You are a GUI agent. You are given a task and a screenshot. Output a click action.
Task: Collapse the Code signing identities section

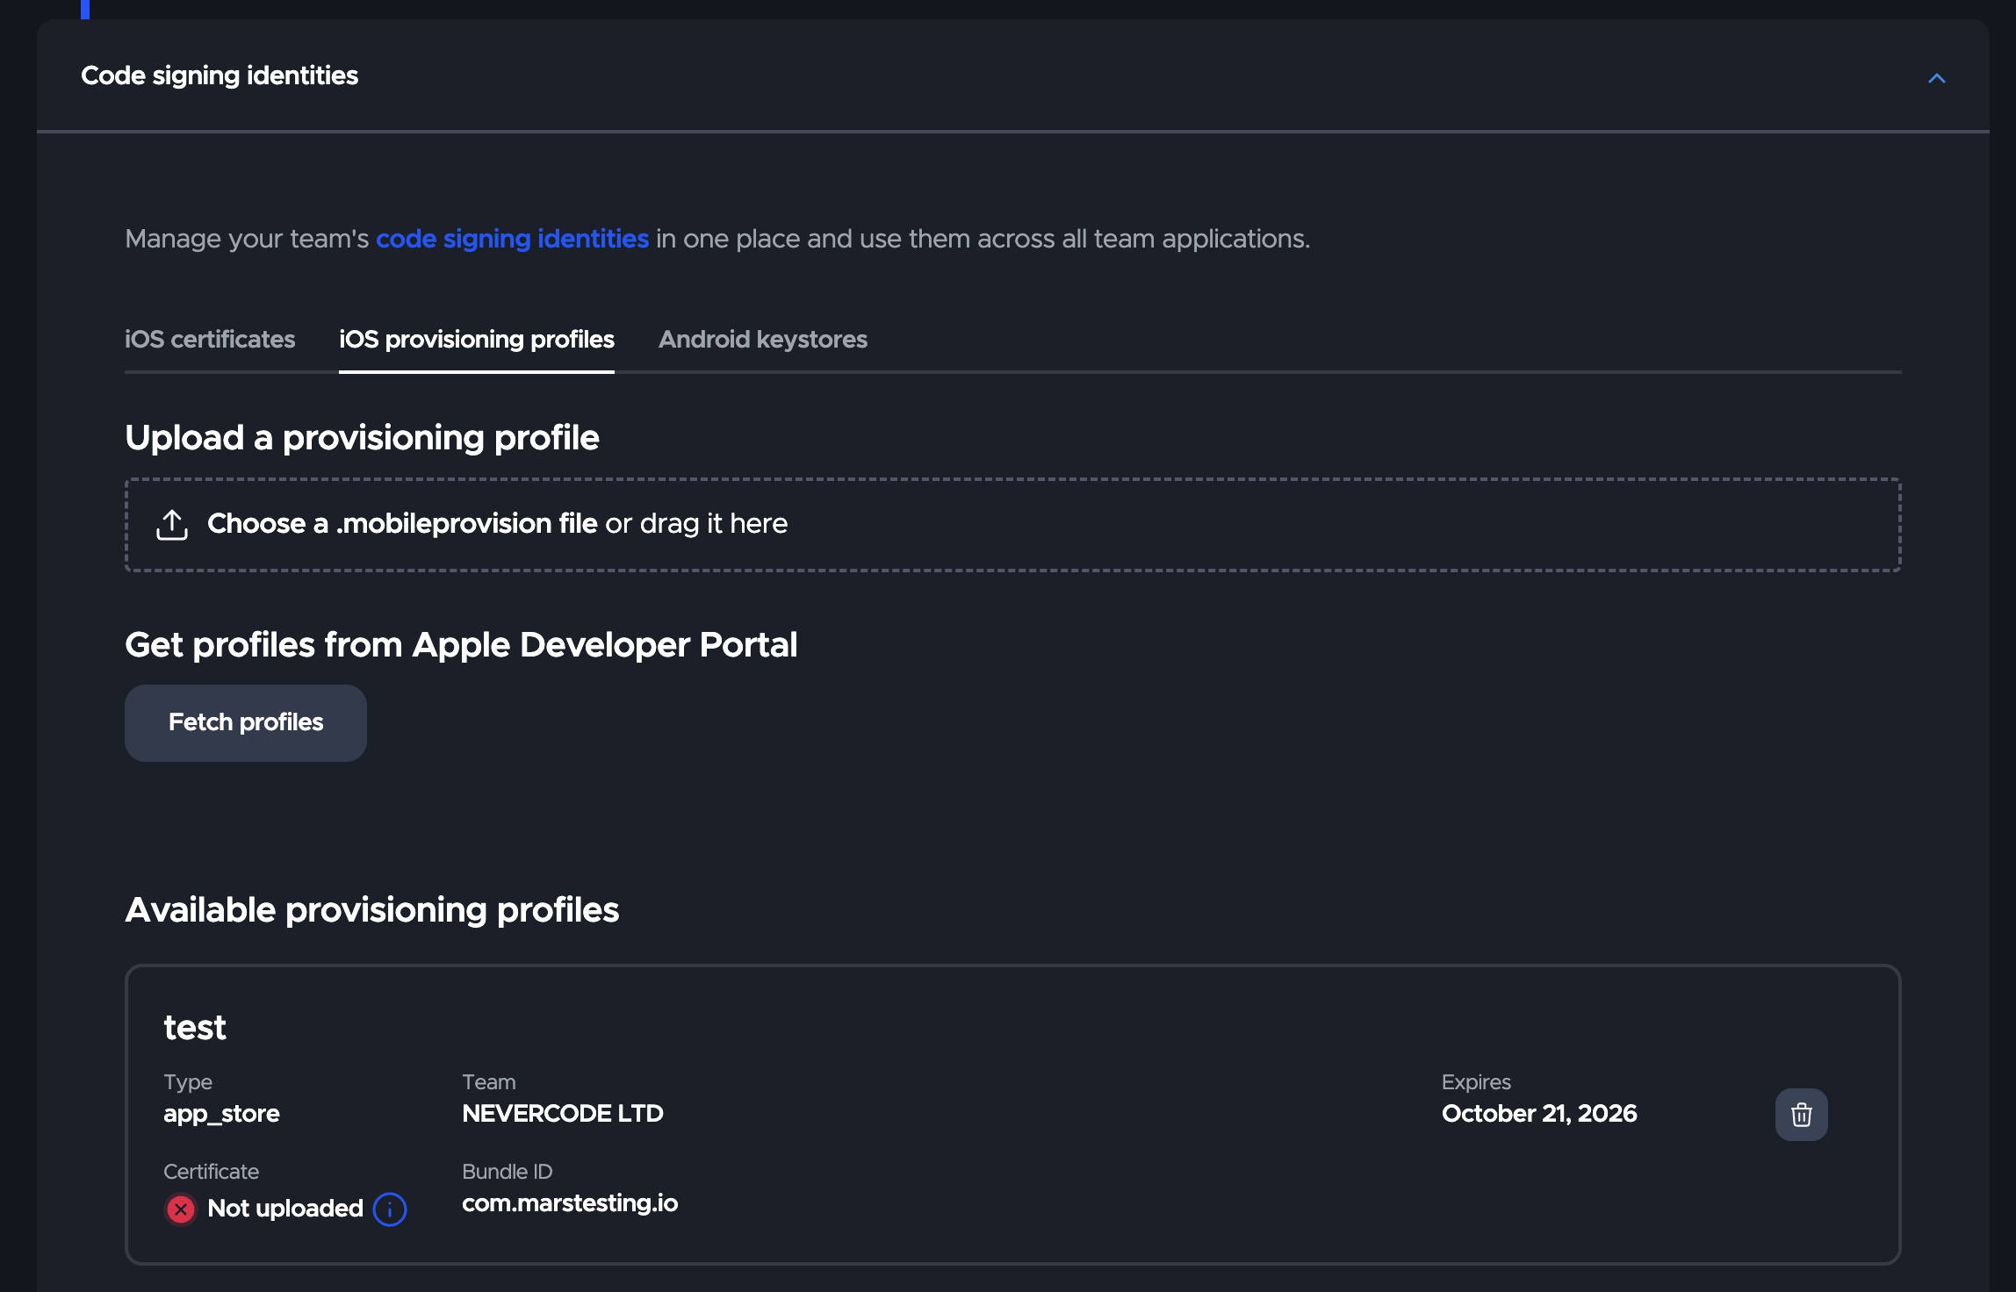pyautogui.click(x=1936, y=78)
